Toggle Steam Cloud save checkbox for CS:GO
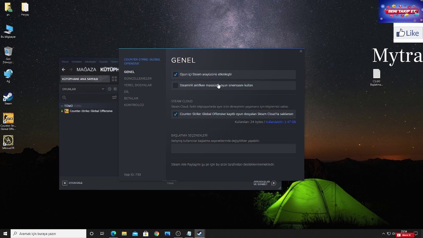423x238 pixels. click(x=175, y=114)
